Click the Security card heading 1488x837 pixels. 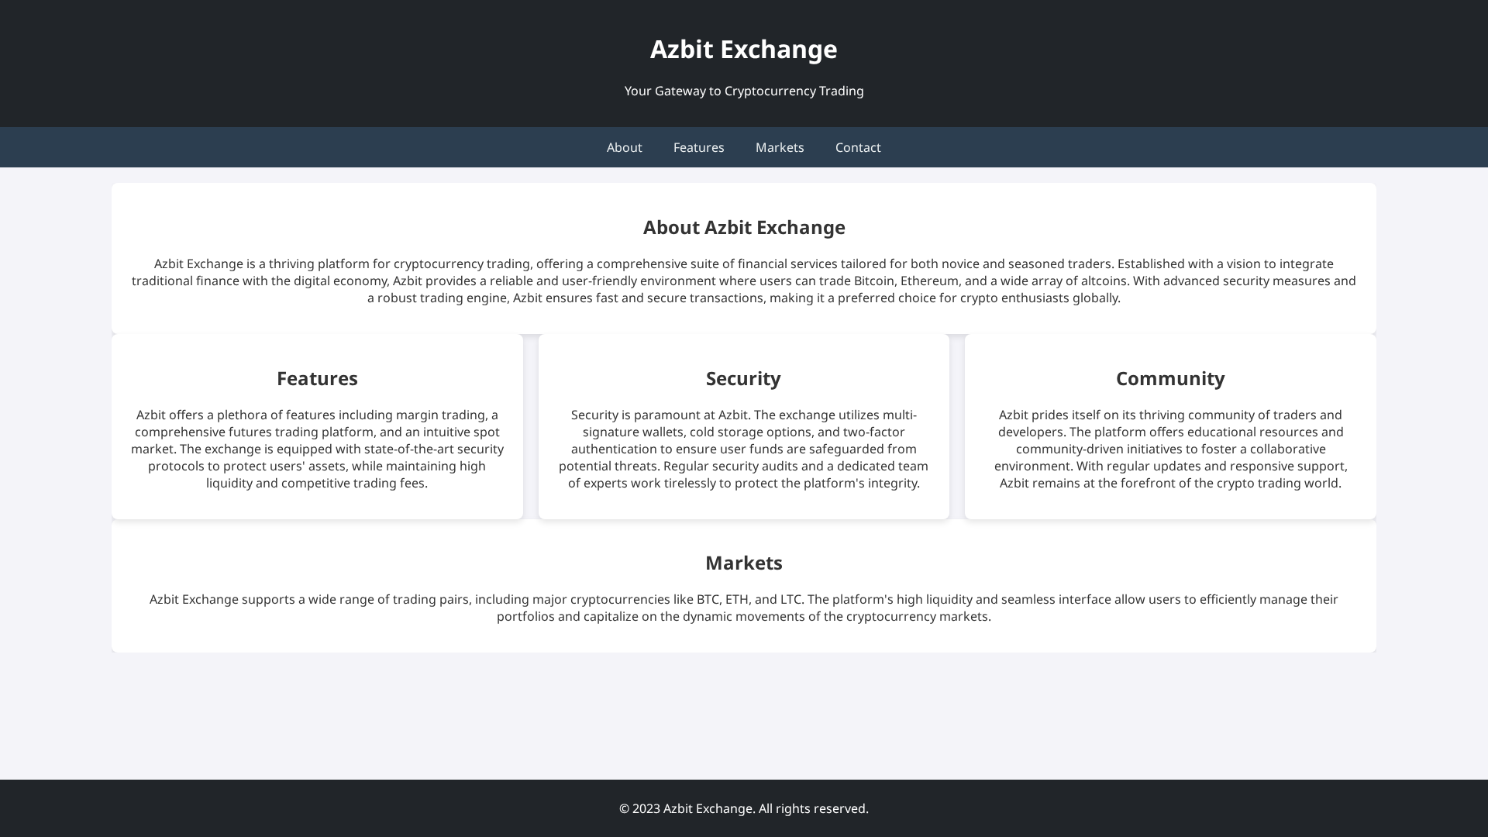coord(743,378)
